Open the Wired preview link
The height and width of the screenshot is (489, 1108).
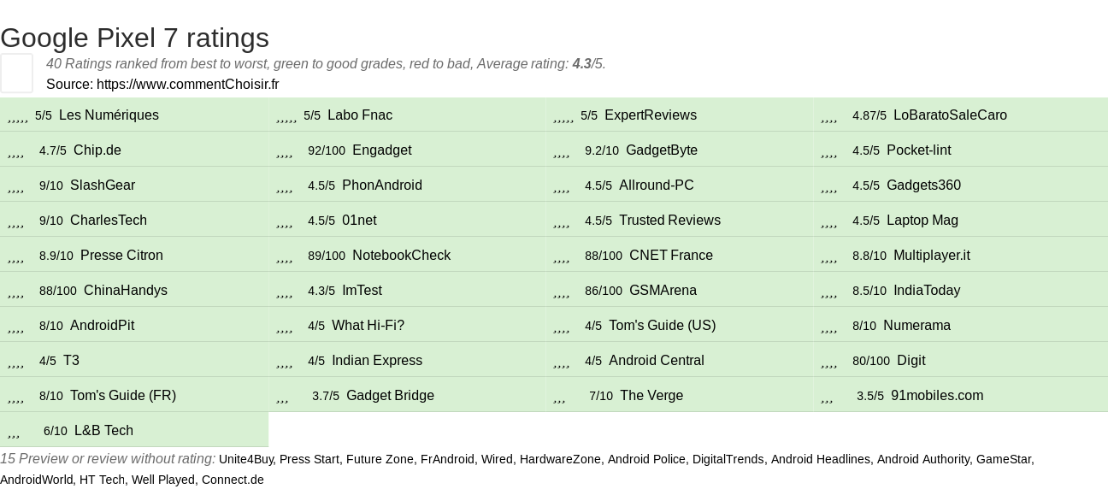tap(497, 459)
